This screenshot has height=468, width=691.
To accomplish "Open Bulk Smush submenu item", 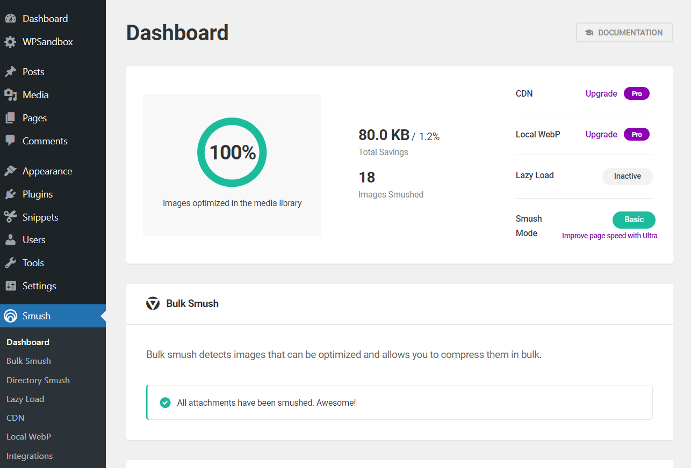I will pyautogui.click(x=28, y=361).
